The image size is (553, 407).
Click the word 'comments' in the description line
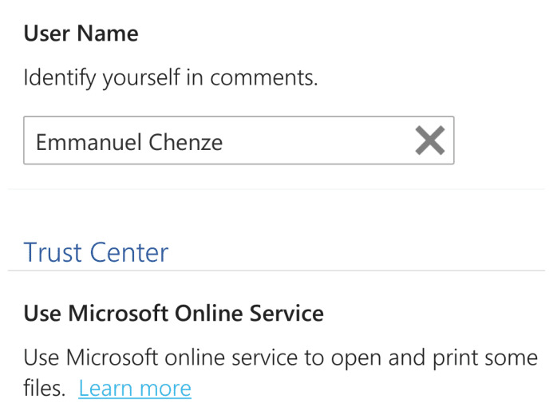(x=264, y=77)
